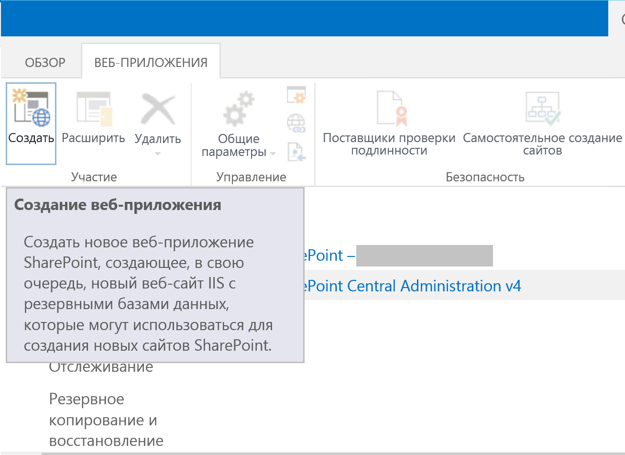Expand the dropdown arrow under Удалить
The height and width of the screenshot is (455, 625).
pos(158,154)
